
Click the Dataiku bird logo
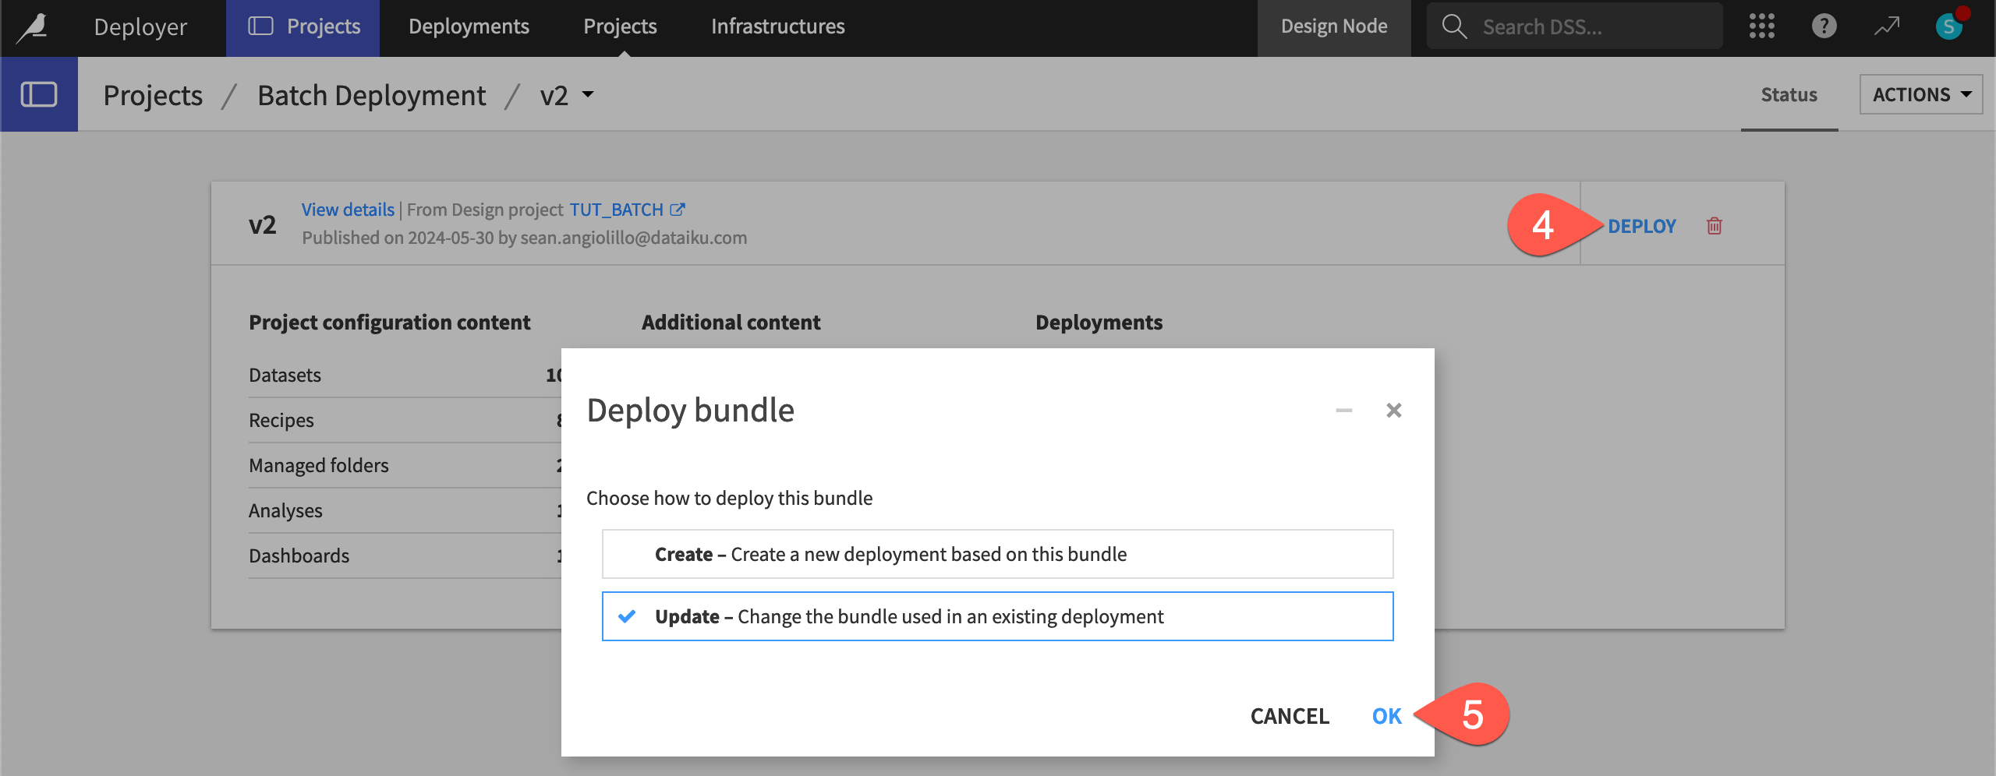(30, 26)
